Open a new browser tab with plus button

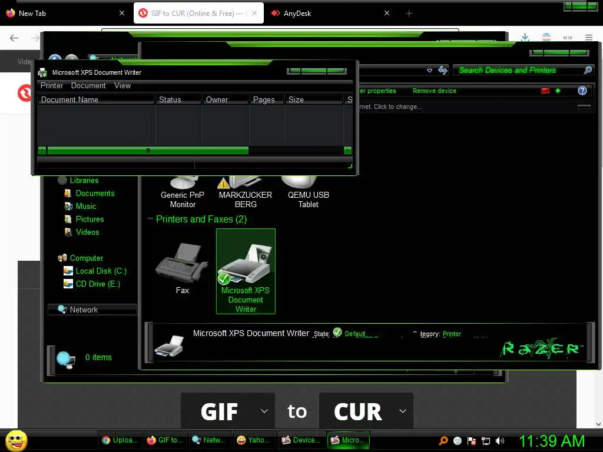409,14
